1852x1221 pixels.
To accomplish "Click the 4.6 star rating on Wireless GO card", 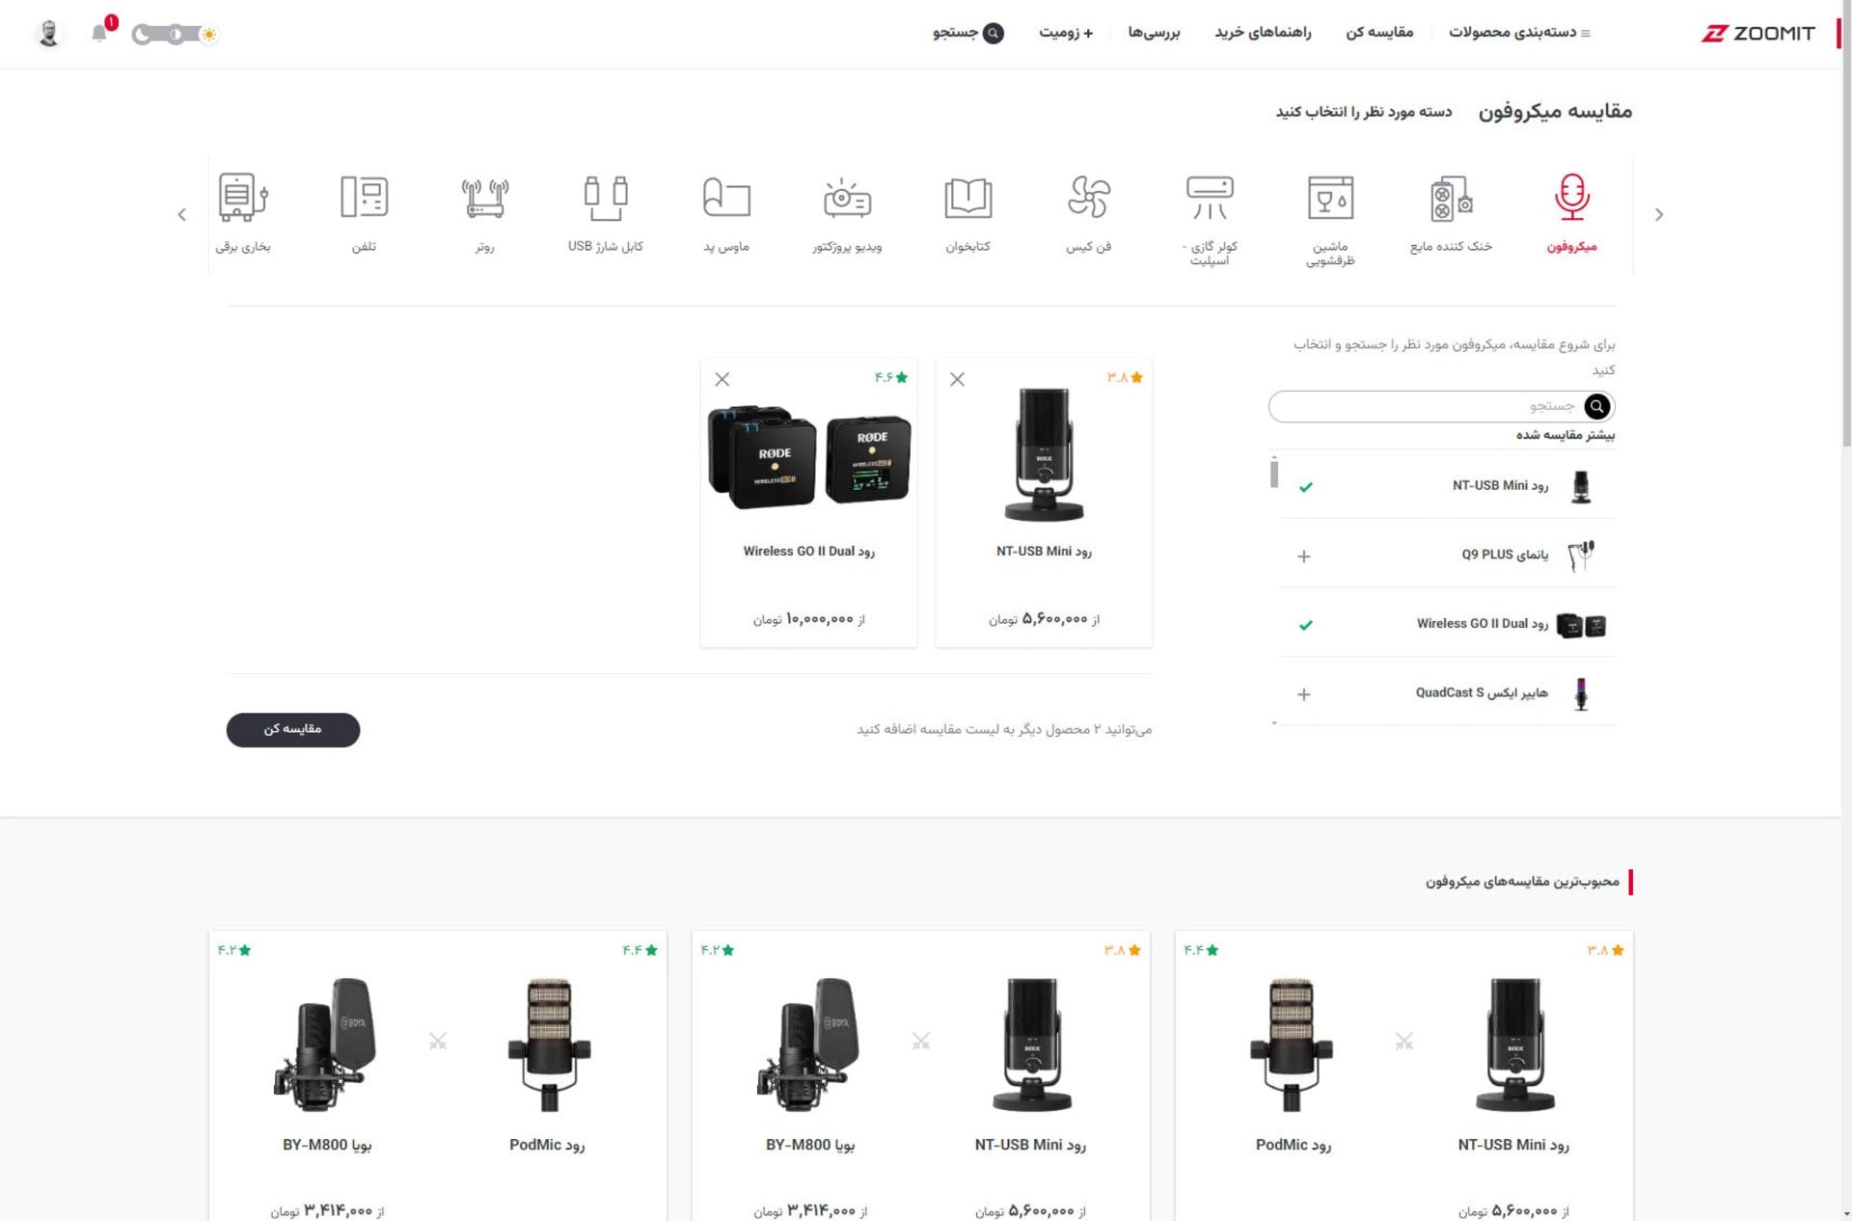I will [891, 377].
